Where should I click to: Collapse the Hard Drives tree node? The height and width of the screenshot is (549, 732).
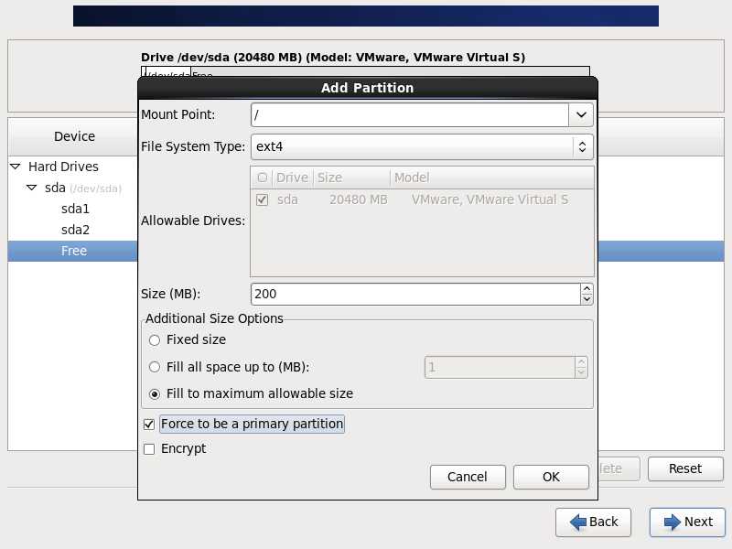[x=16, y=167]
